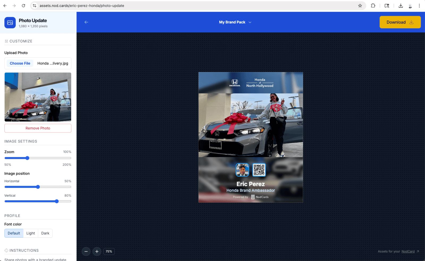Click Choose File to upload a photo
The width and height of the screenshot is (425, 261).
[20, 63]
